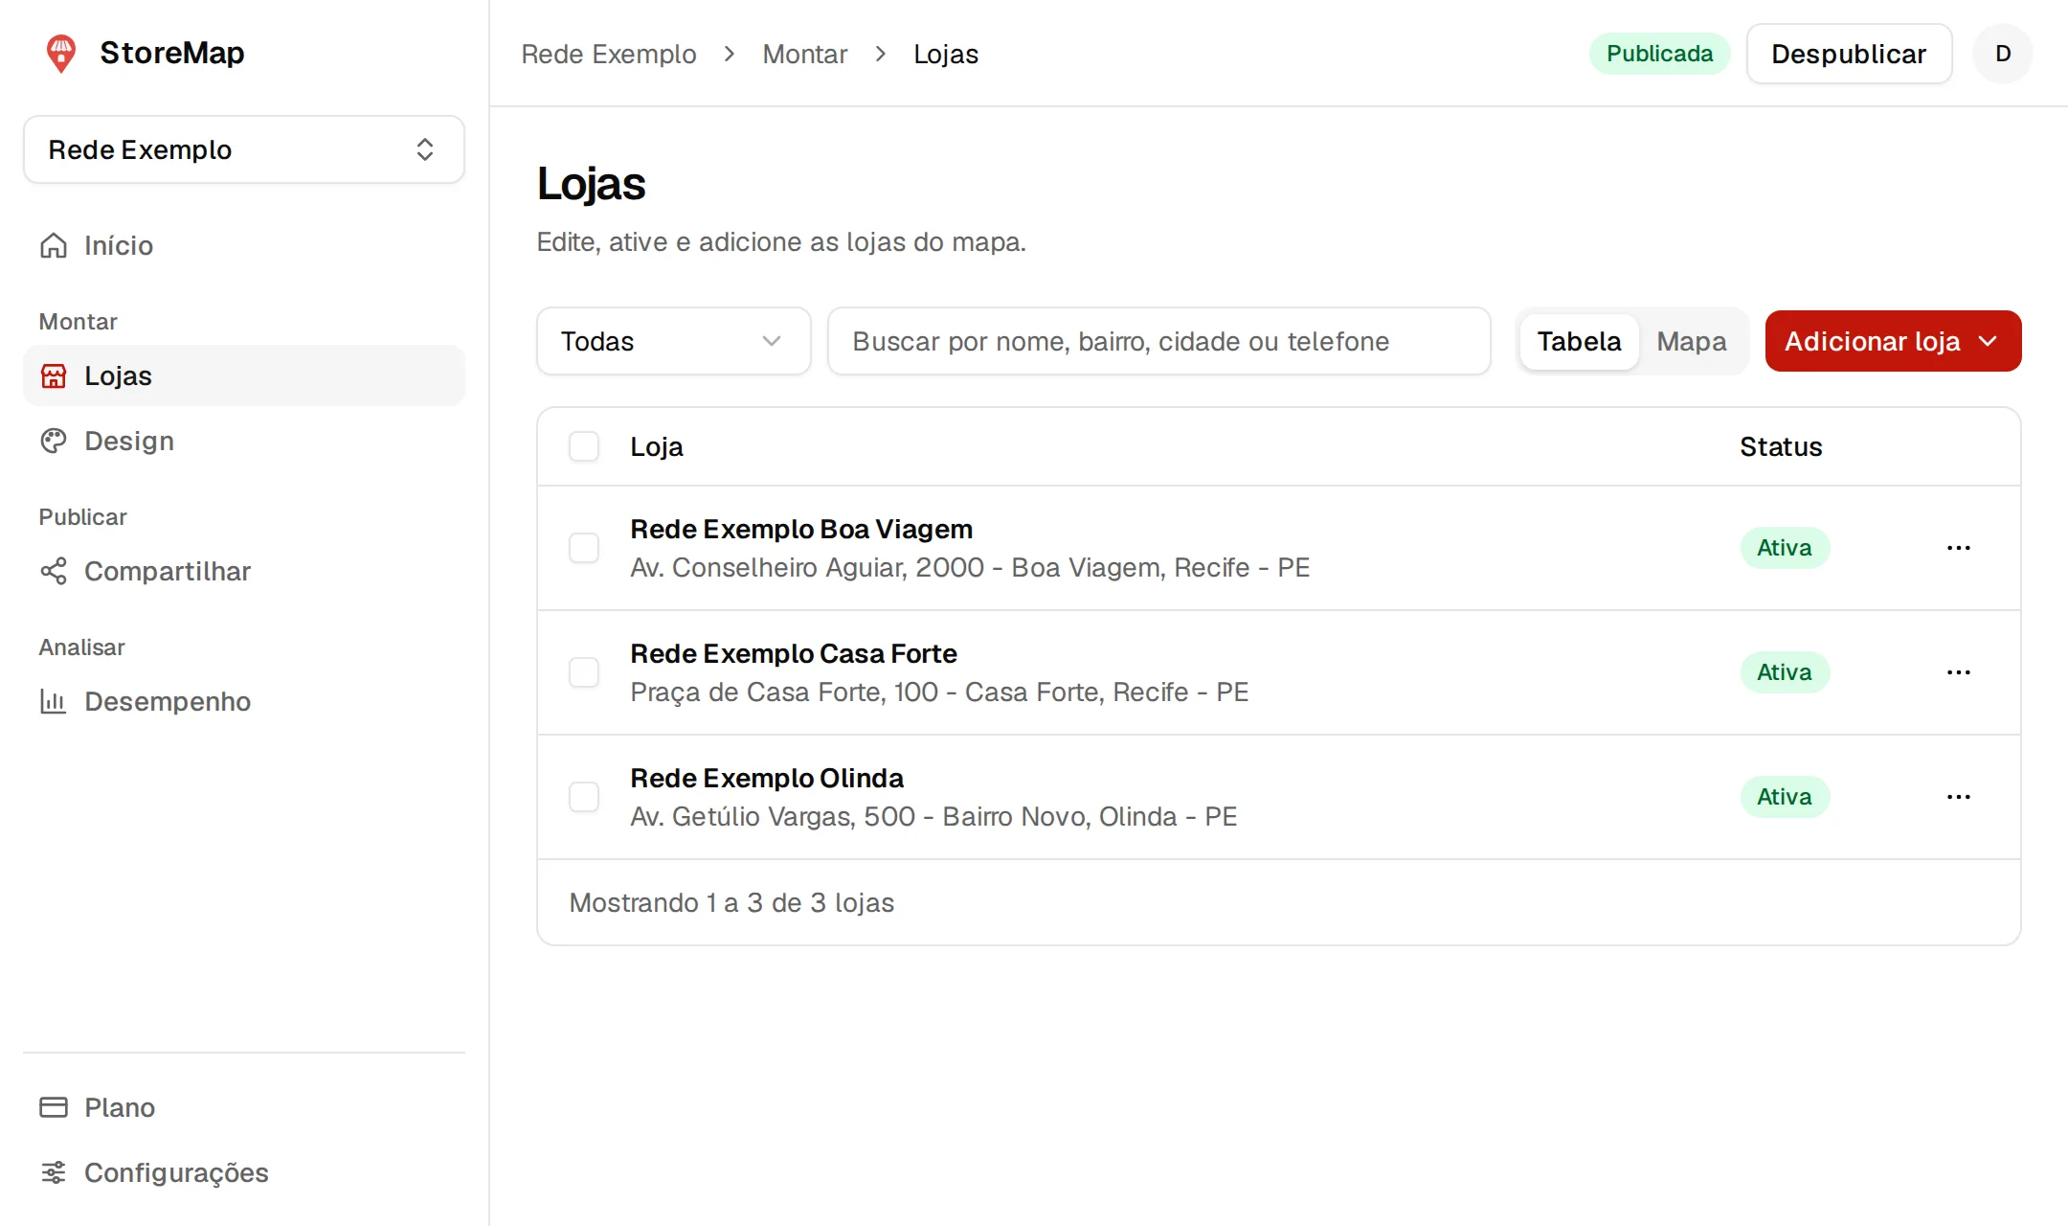Open the user avatar D menu
Image resolution: width=2068 pixels, height=1226 pixels.
click(2003, 54)
